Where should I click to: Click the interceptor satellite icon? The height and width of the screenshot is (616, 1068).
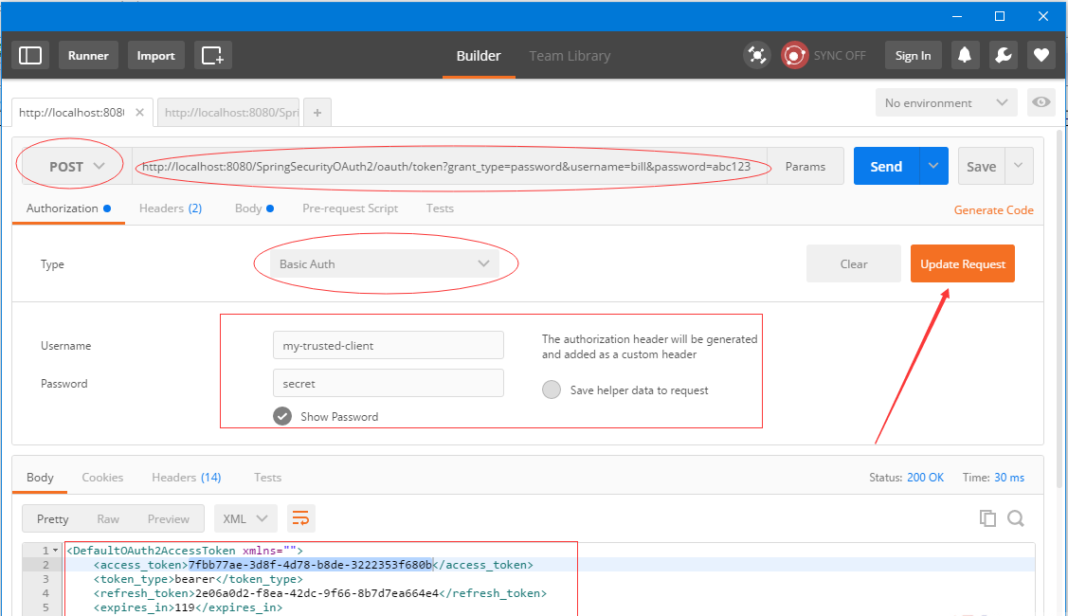(x=757, y=55)
